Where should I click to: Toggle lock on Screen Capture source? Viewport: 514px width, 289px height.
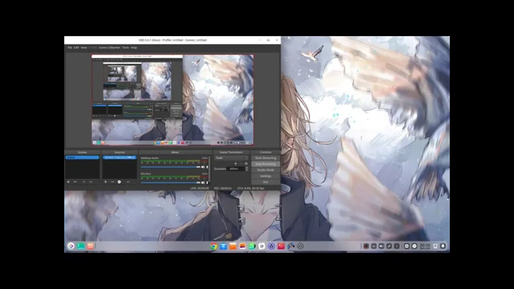point(134,157)
